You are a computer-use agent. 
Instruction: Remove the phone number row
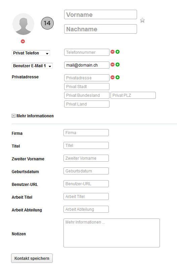tap(113, 52)
